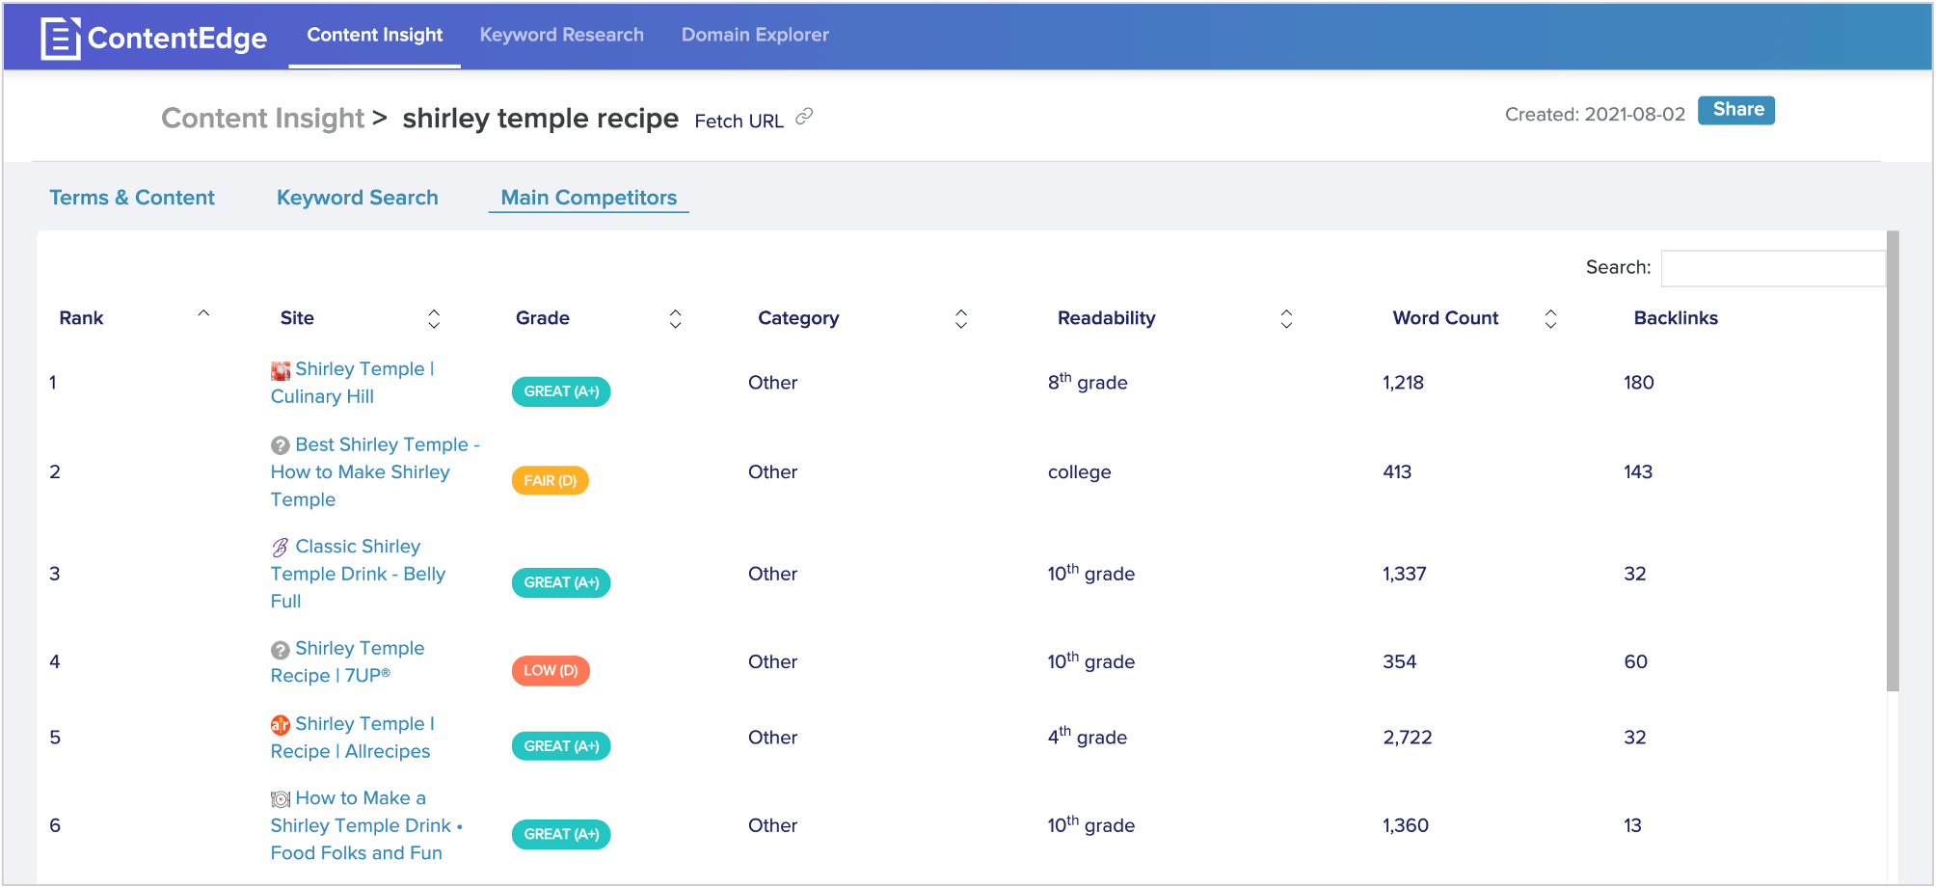The width and height of the screenshot is (1936, 887).
Task: Click the shirley temple recipe title
Action: pos(541,119)
